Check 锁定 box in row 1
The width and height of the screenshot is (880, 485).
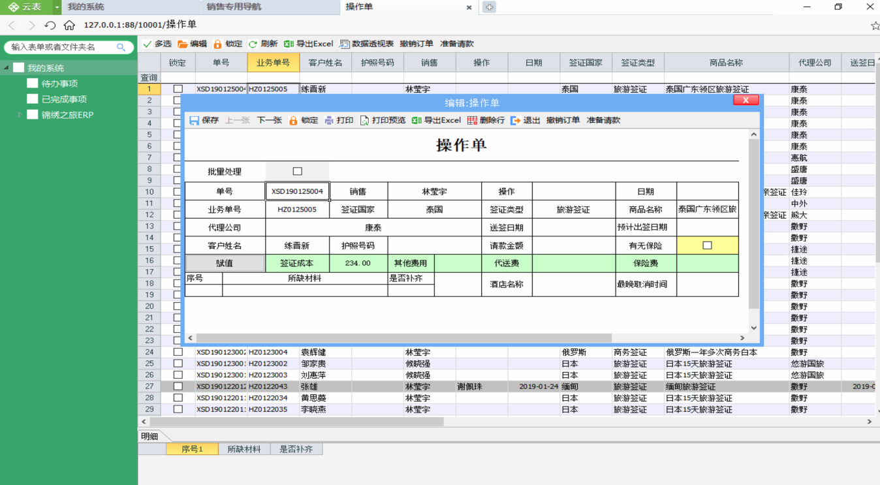pyautogui.click(x=178, y=89)
